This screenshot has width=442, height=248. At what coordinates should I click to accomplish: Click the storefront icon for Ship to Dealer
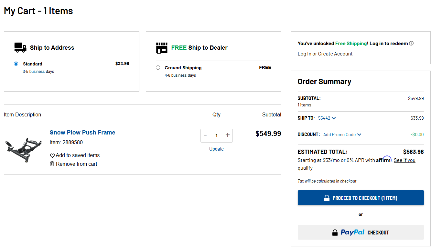(x=162, y=47)
